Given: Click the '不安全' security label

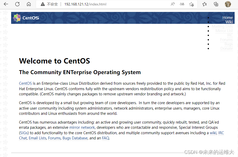Looking at the screenshot, I should [52, 4].
